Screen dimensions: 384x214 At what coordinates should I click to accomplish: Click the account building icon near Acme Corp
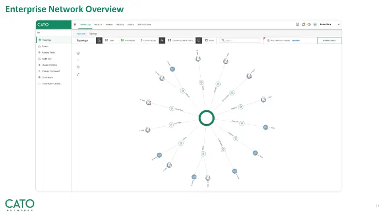315,24
